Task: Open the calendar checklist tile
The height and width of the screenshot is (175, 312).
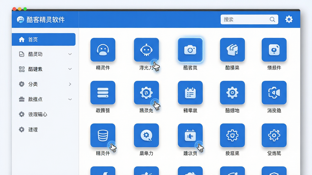Action: point(190,93)
